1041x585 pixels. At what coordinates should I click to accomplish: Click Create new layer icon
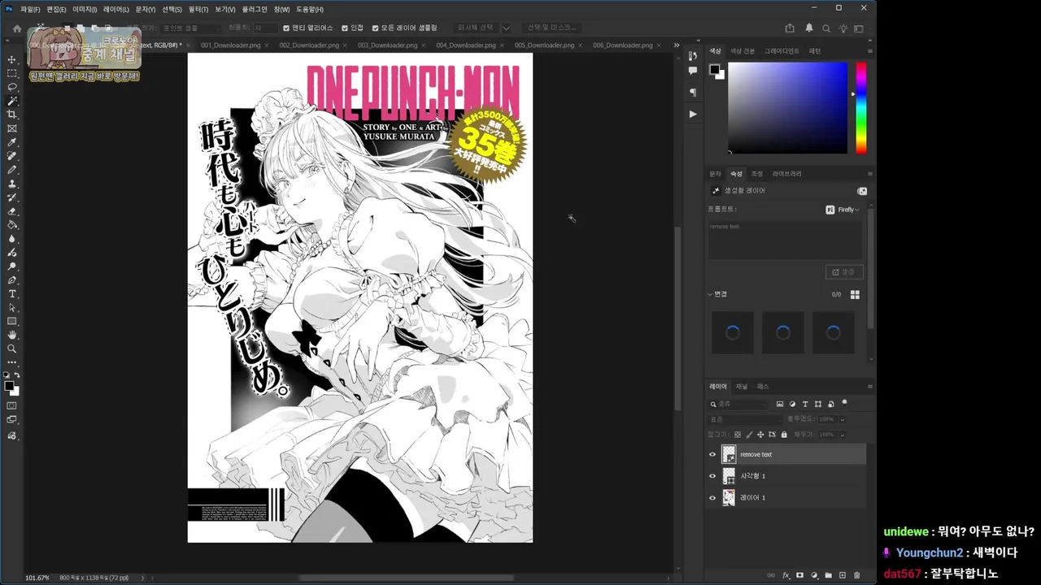[843, 575]
